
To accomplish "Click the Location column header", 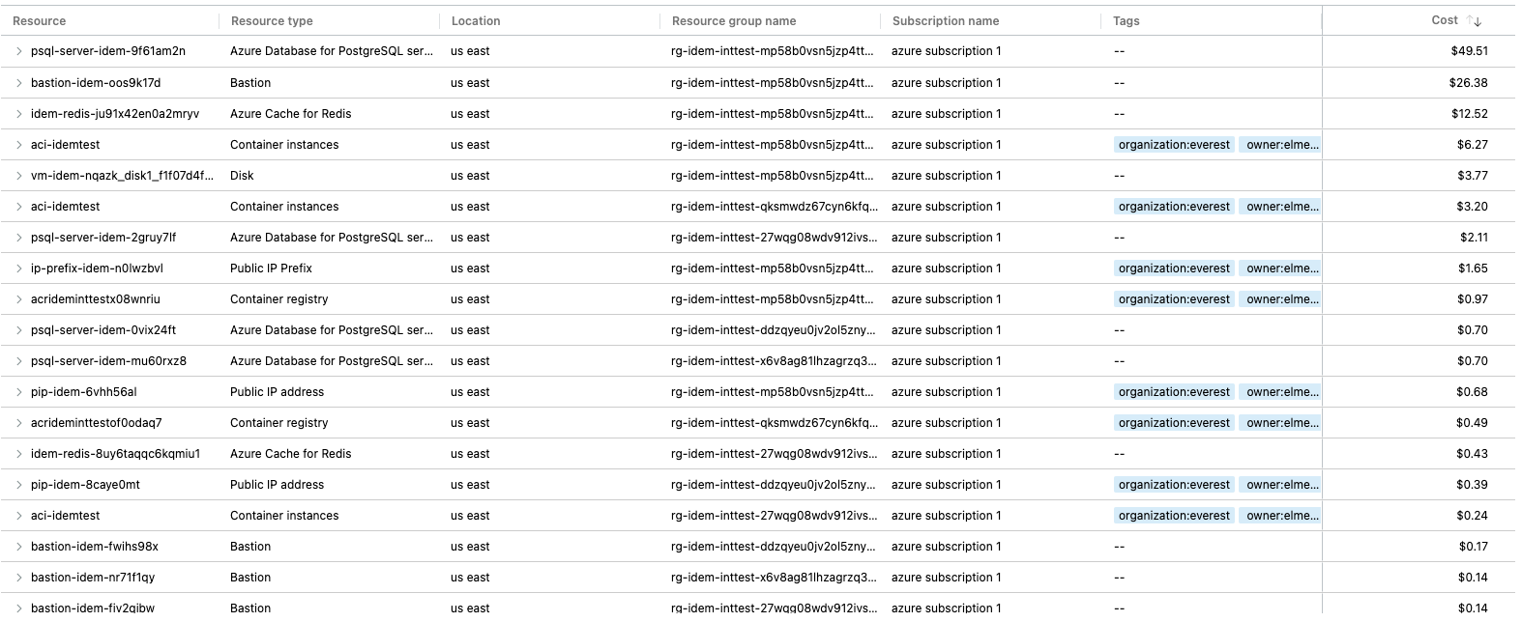I will (476, 20).
